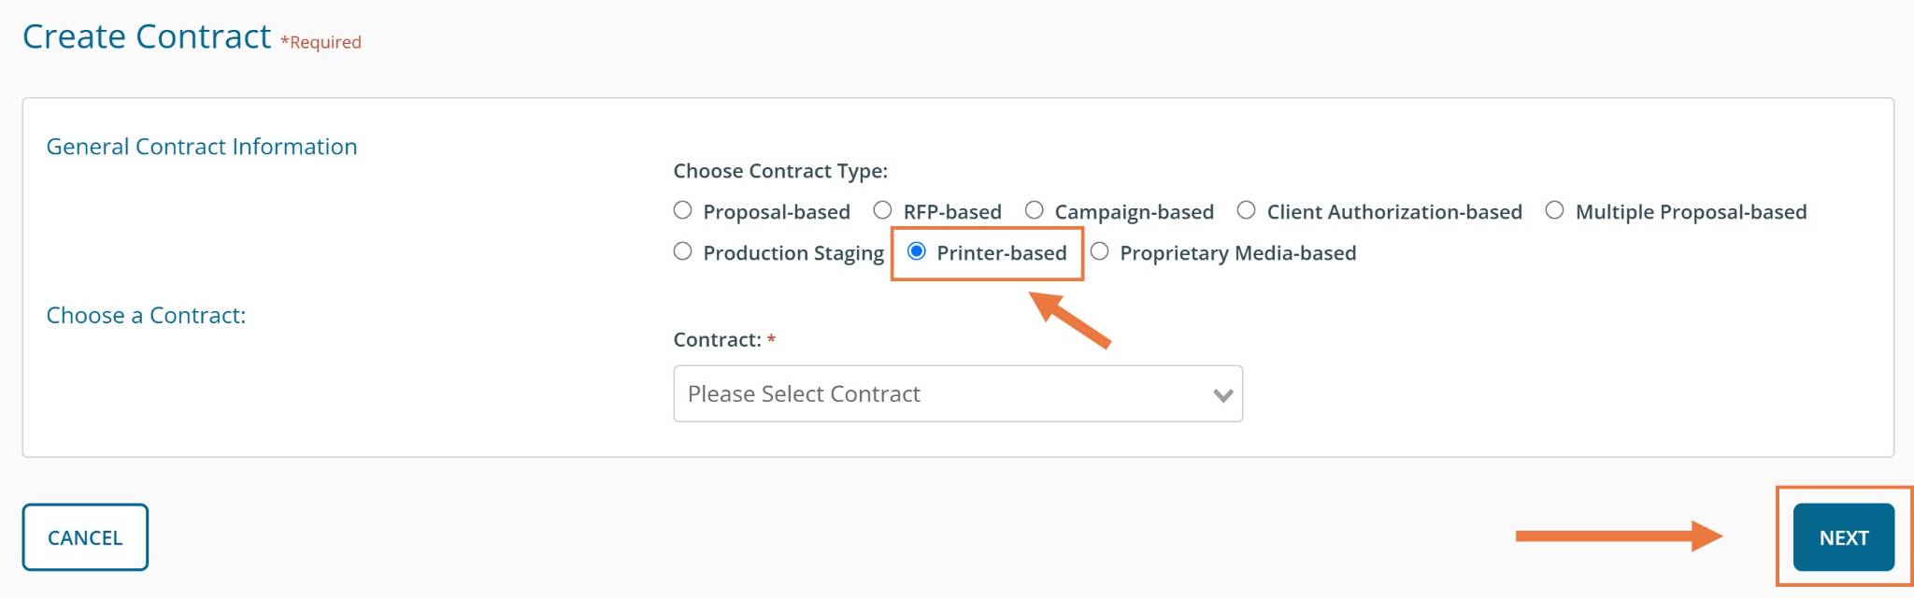Choose the RFP-based radio option

click(882, 210)
